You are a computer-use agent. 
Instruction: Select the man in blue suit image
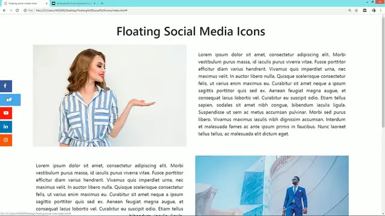[272, 185]
